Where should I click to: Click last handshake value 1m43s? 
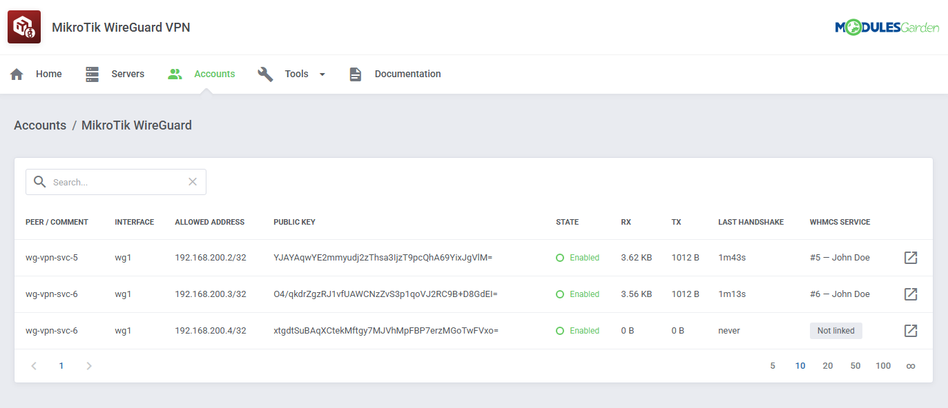[732, 258]
